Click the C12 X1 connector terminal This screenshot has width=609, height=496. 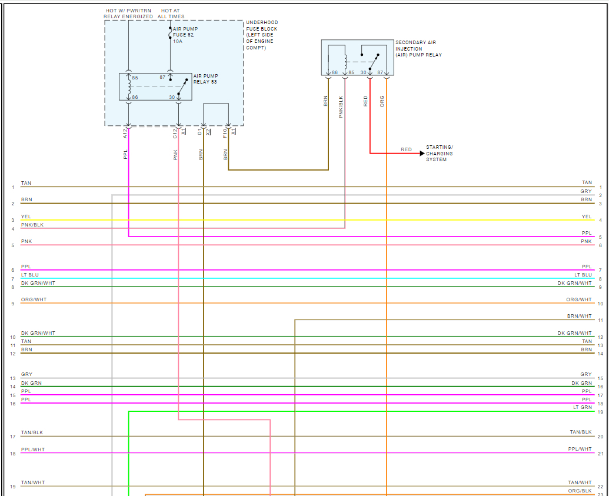click(x=179, y=127)
